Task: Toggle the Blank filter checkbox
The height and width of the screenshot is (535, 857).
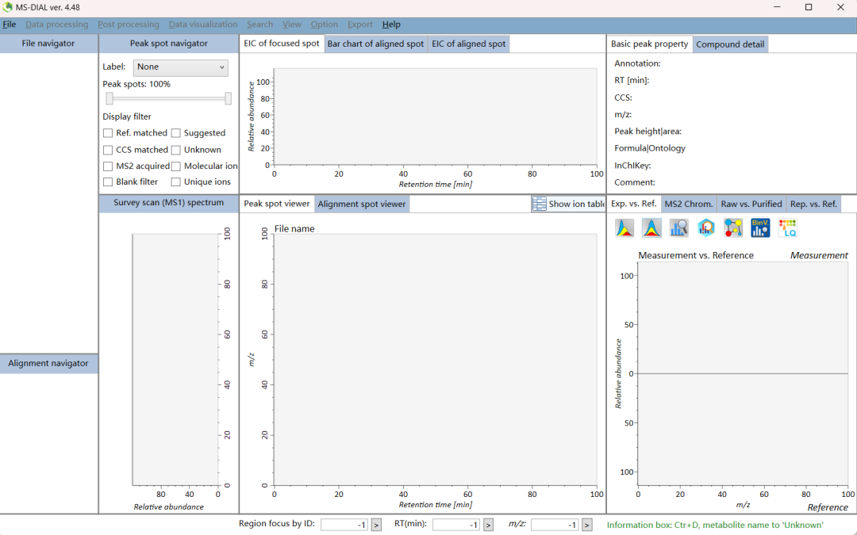Action: (108, 182)
